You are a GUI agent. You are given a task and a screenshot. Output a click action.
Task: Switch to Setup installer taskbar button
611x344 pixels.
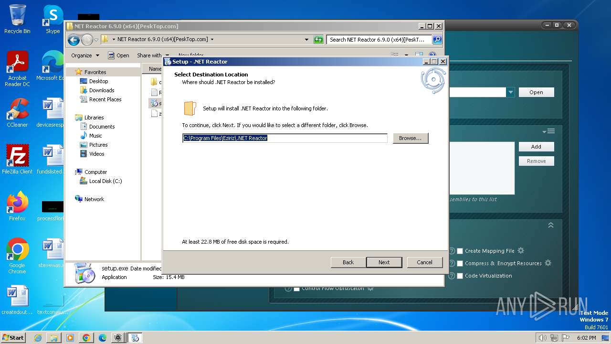click(x=135, y=338)
